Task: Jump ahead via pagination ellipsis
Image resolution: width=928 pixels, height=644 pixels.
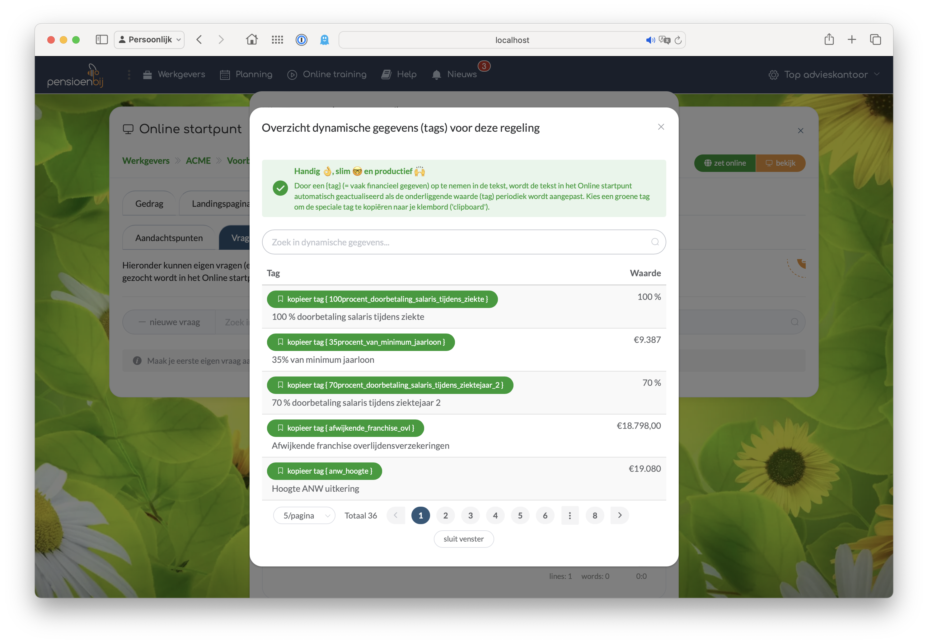Action: pyautogui.click(x=570, y=515)
